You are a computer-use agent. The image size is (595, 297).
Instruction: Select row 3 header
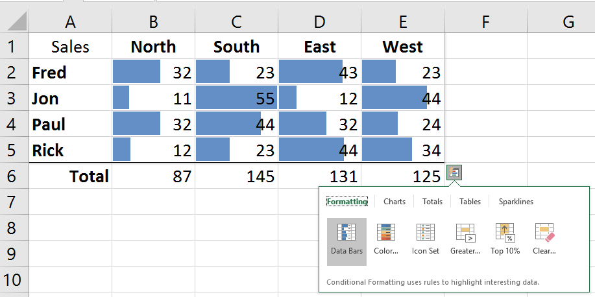click(14, 99)
